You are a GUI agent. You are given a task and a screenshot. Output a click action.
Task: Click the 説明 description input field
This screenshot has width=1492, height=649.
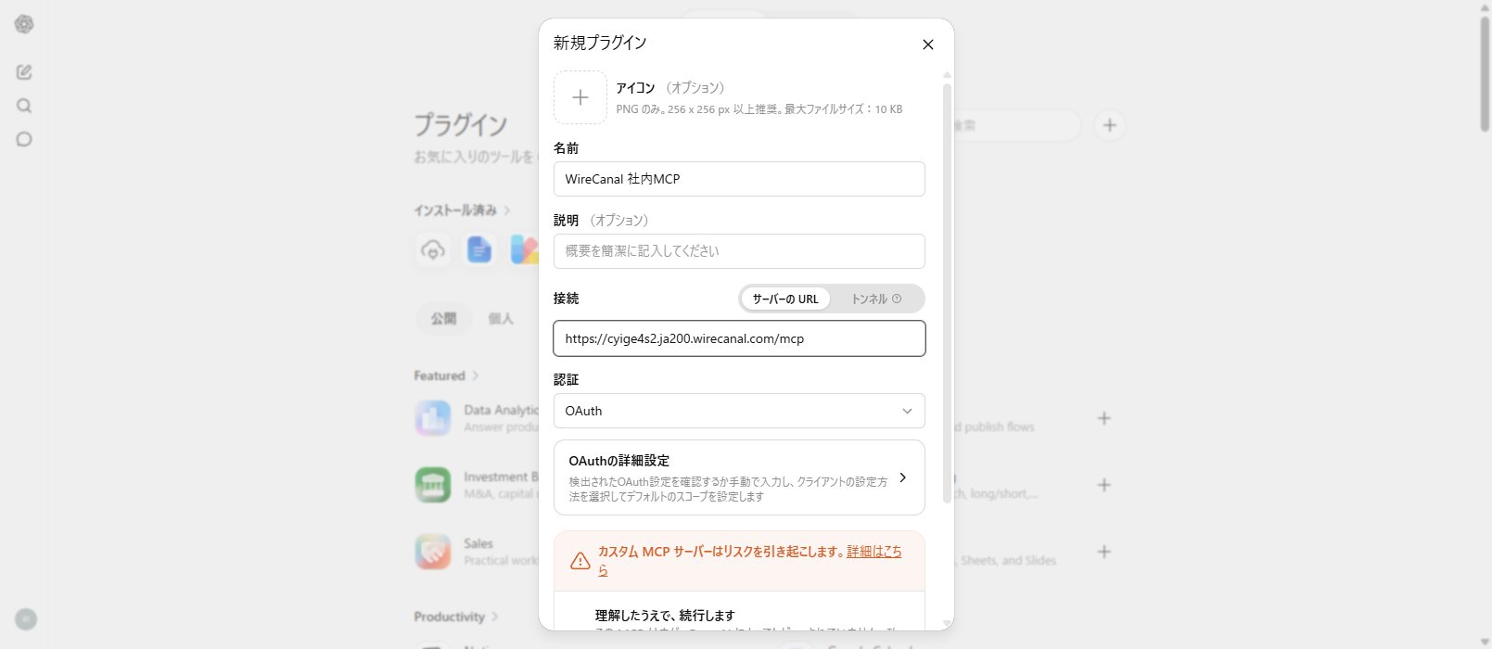(x=739, y=251)
